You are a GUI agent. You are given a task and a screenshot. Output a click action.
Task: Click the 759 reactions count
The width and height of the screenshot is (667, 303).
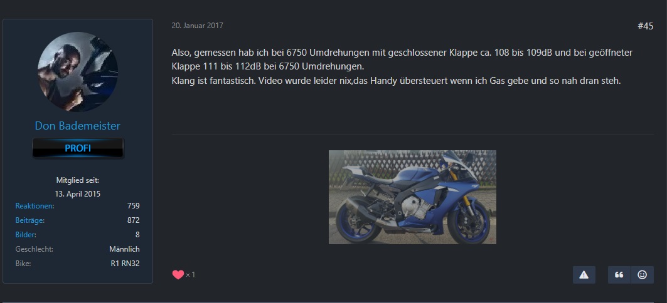coord(134,206)
